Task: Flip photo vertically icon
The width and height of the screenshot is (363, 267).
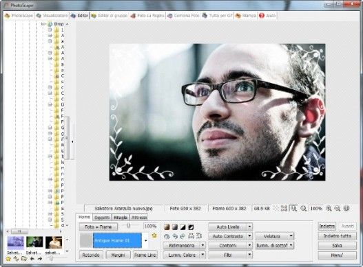Action: coord(199,236)
